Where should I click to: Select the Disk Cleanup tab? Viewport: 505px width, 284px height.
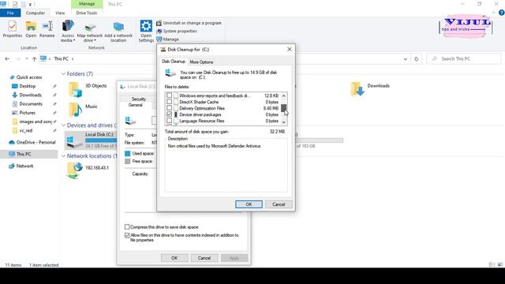[174, 62]
